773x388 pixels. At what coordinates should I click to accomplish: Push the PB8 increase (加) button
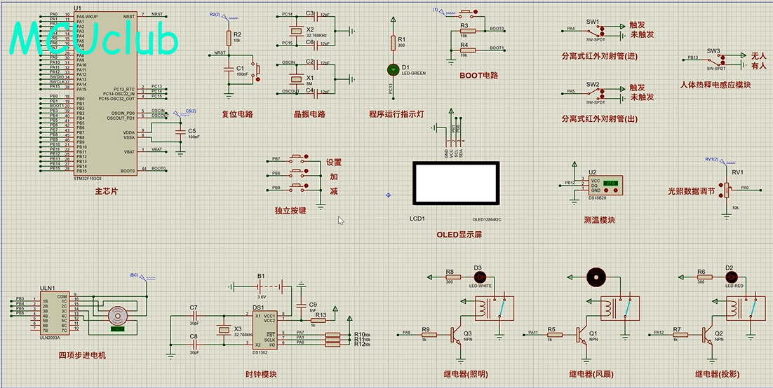(x=296, y=173)
